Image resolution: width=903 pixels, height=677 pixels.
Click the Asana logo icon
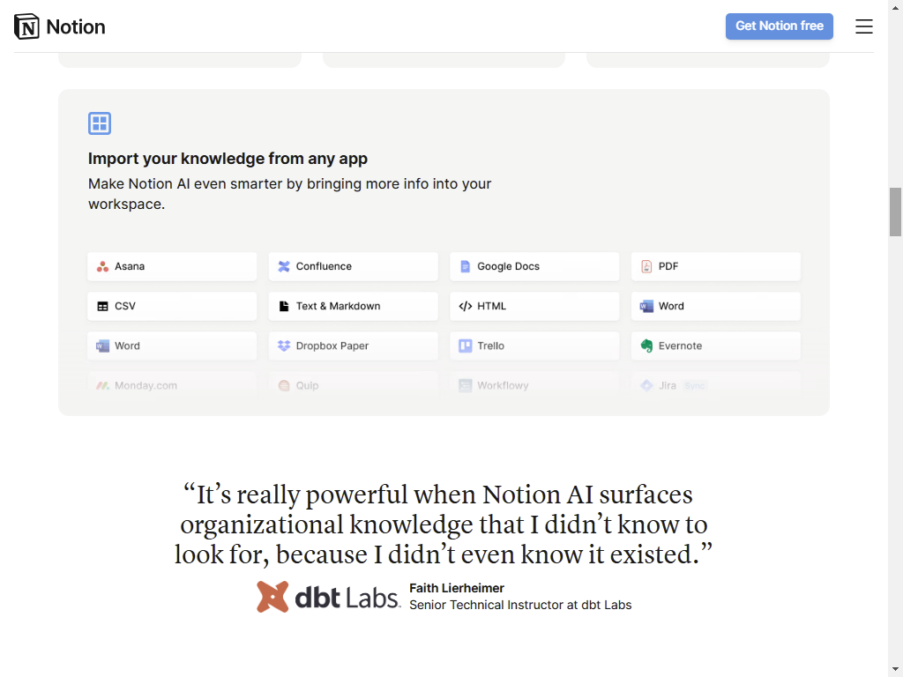(102, 266)
